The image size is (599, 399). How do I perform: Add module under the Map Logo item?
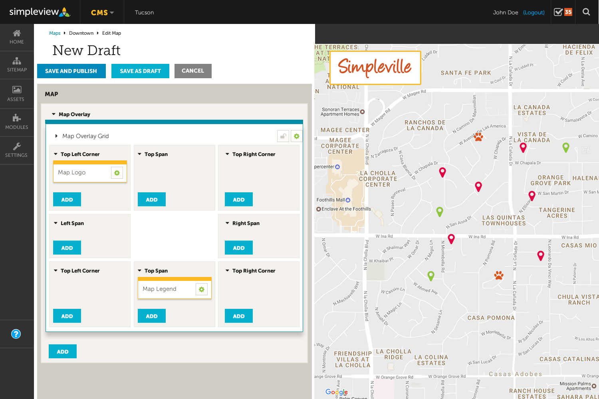(67, 199)
